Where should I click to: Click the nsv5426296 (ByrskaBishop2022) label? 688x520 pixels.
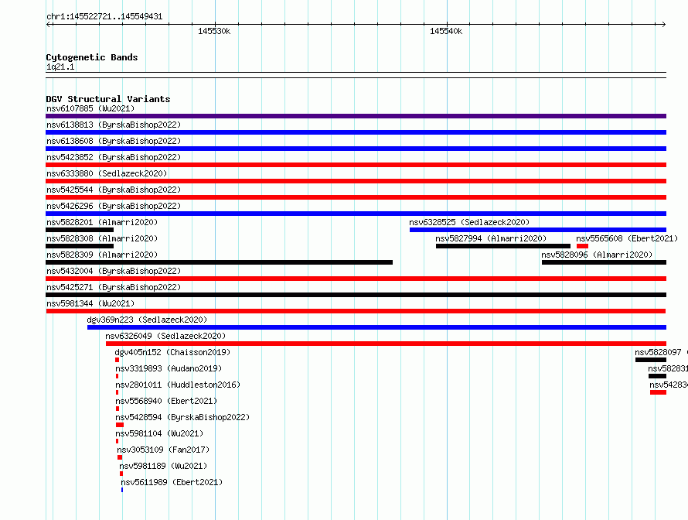(x=114, y=206)
